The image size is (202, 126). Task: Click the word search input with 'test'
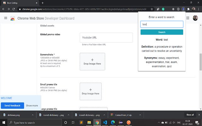[162, 24]
